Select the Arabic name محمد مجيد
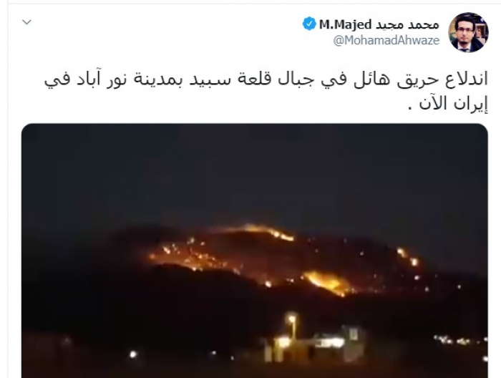Image resolution: width=501 pixels, height=378 pixels. tap(407, 24)
